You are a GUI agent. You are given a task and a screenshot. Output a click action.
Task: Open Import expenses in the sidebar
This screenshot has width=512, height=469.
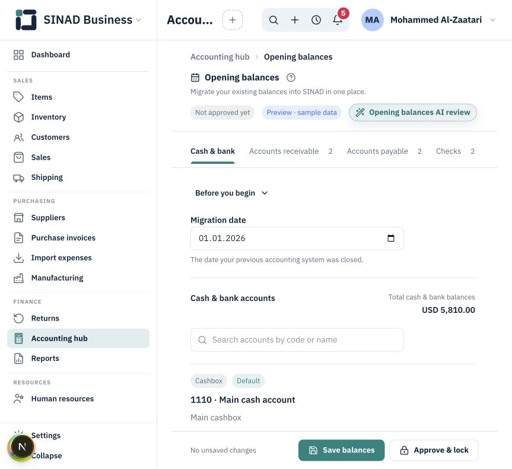(78, 258)
